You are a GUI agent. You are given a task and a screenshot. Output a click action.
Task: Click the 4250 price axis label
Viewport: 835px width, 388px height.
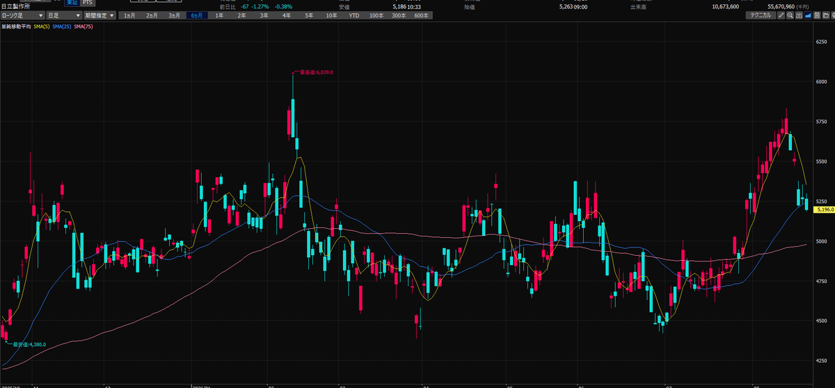[x=820, y=362]
